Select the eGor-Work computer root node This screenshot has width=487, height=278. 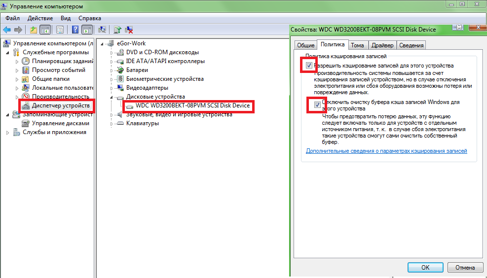coord(131,43)
